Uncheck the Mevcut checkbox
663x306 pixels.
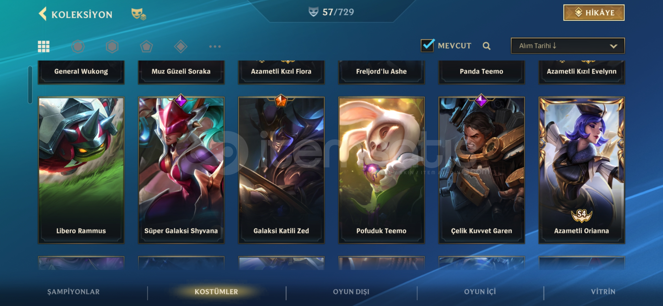coord(427,46)
